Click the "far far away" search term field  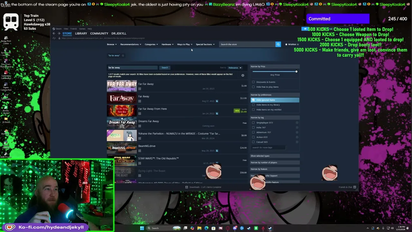point(132,68)
